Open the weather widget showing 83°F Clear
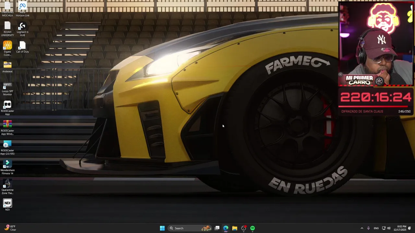This screenshot has height=233, width=415. [x=10, y=228]
